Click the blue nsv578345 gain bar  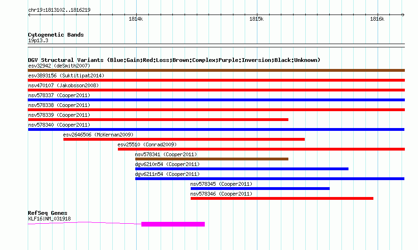(260, 189)
